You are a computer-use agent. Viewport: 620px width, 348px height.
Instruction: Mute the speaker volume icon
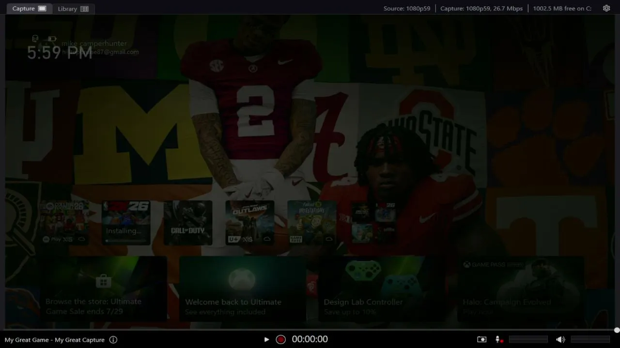(x=560, y=339)
